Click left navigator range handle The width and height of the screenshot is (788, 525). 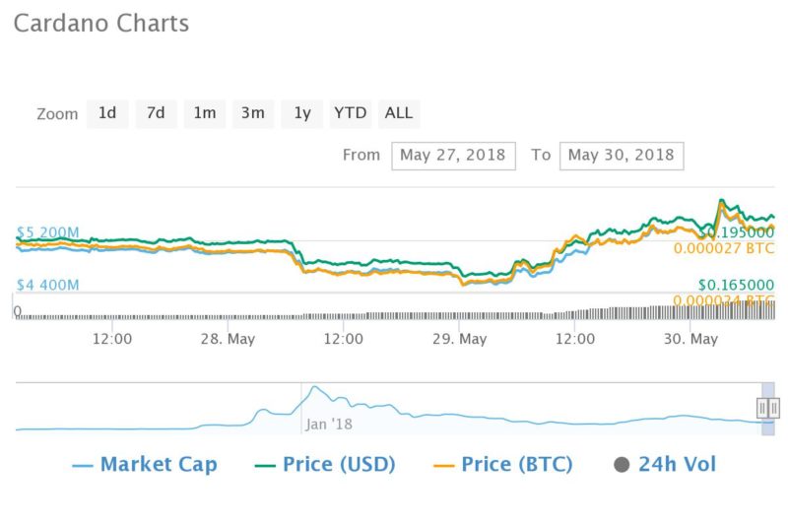(x=762, y=408)
